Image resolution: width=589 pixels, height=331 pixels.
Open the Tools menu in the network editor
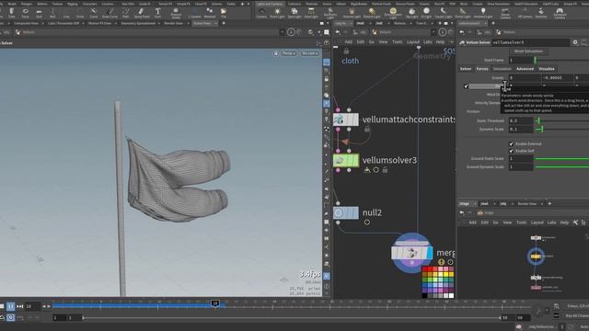click(x=397, y=42)
